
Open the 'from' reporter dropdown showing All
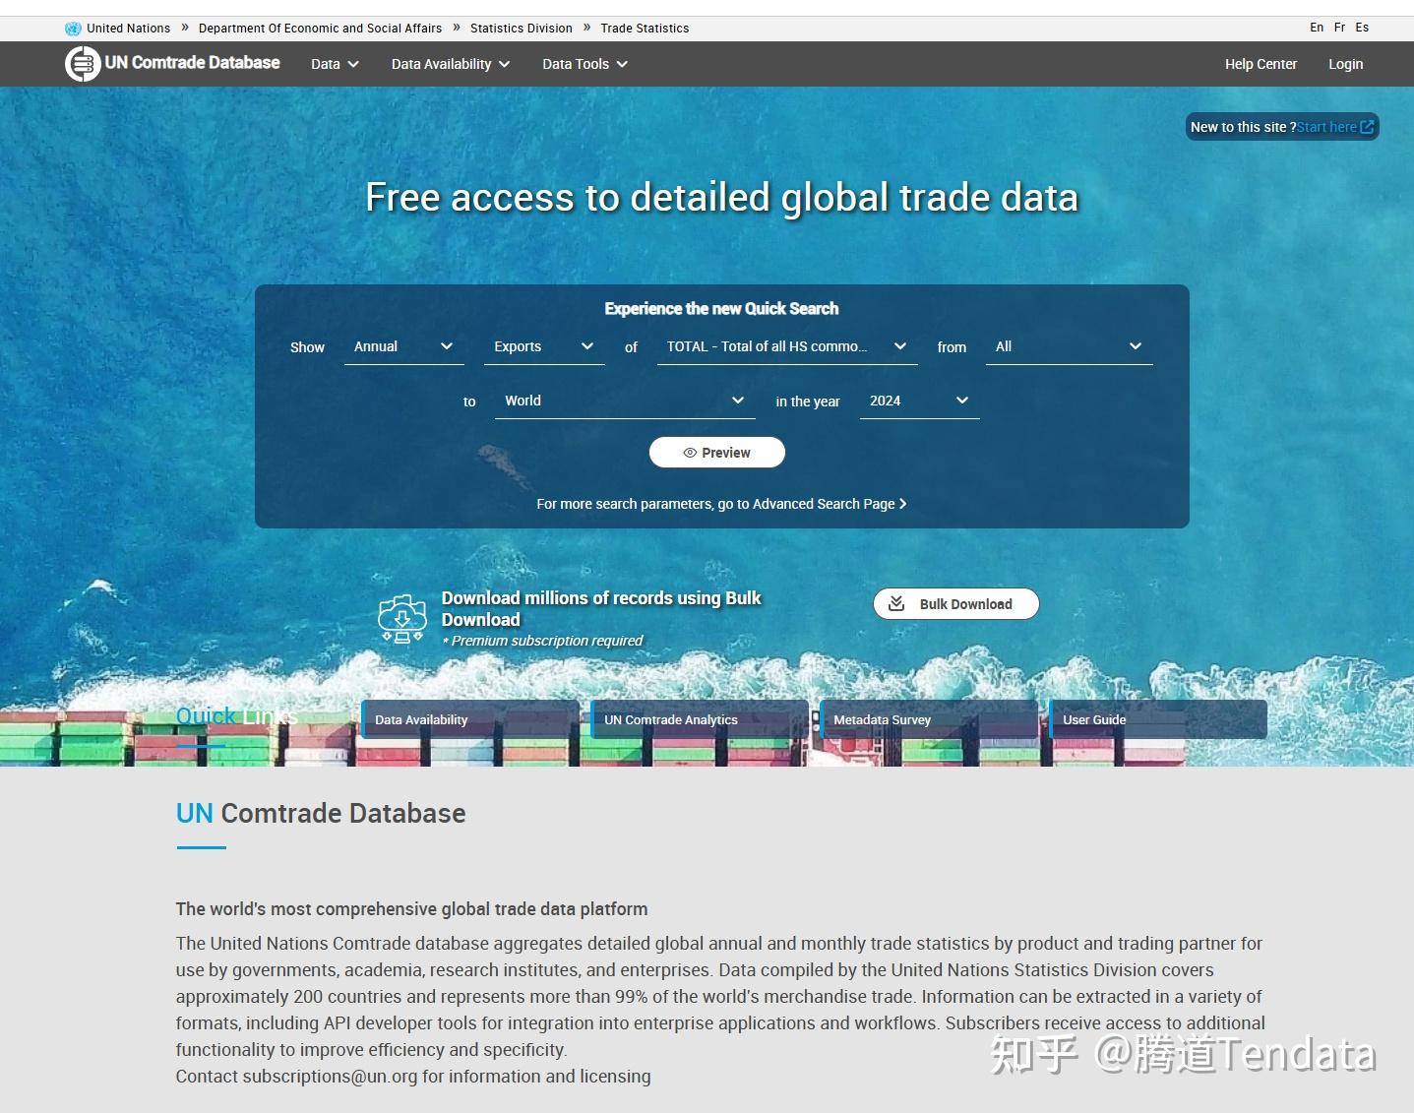pyautogui.click(x=1070, y=346)
